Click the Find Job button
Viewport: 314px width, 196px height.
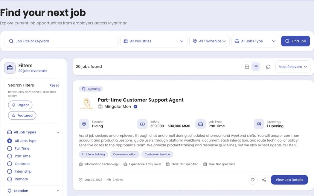click(x=295, y=41)
